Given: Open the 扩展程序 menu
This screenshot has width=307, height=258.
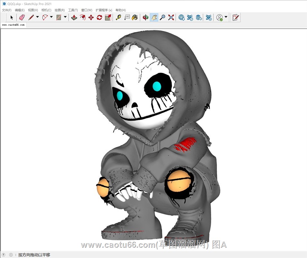Looking at the screenshot, I should (104, 10).
